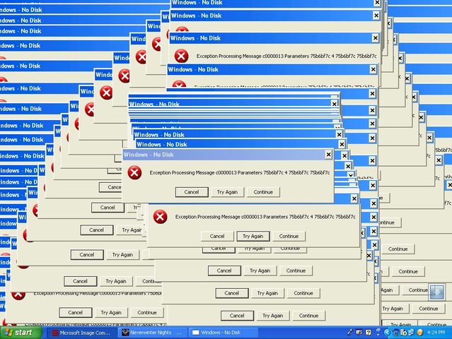Click Try Again in the faded-title No Disk dialog
Image resolution: width=452 pixels, height=339 pixels.
tap(228, 192)
